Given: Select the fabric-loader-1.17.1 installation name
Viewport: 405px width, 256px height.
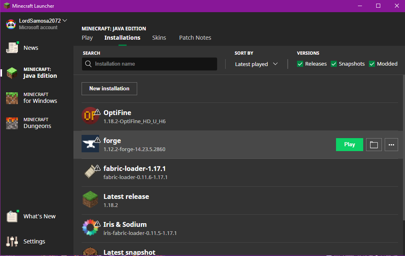Looking at the screenshot, I should 134,169.
